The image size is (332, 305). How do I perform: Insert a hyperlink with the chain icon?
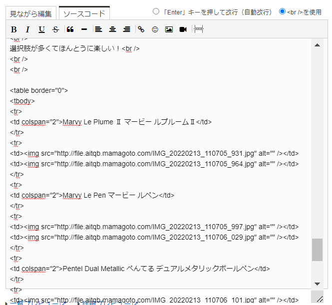(141, 29)
